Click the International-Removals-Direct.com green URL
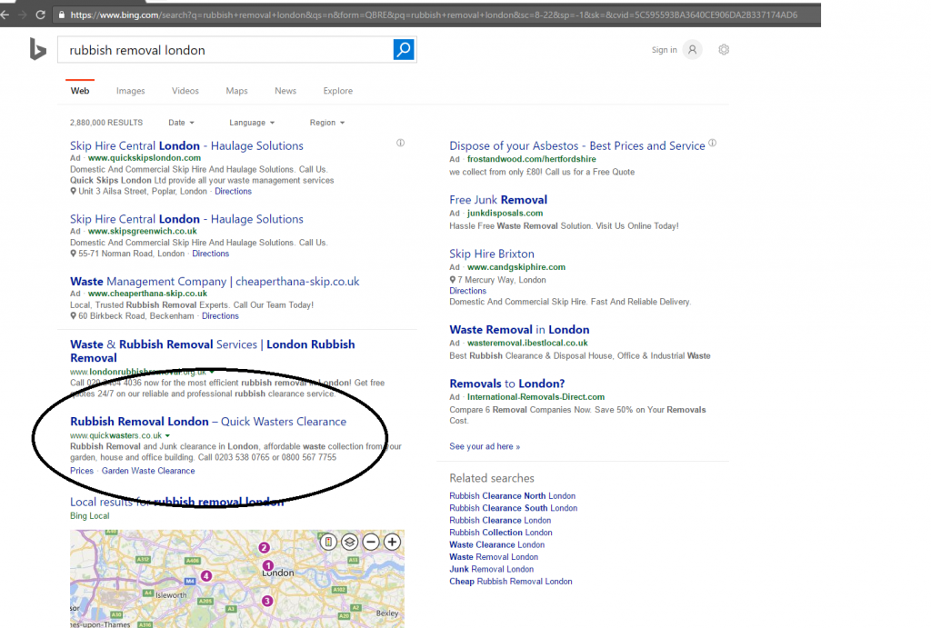 (x=536, y=397)
